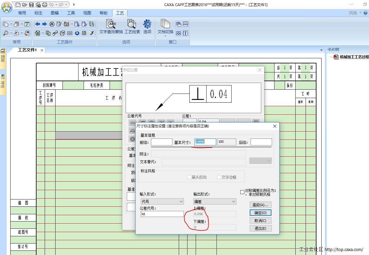Switch to the 视图 ribbon tab
The width and height of the screenshot is (369, 255).
click(87, 13)
